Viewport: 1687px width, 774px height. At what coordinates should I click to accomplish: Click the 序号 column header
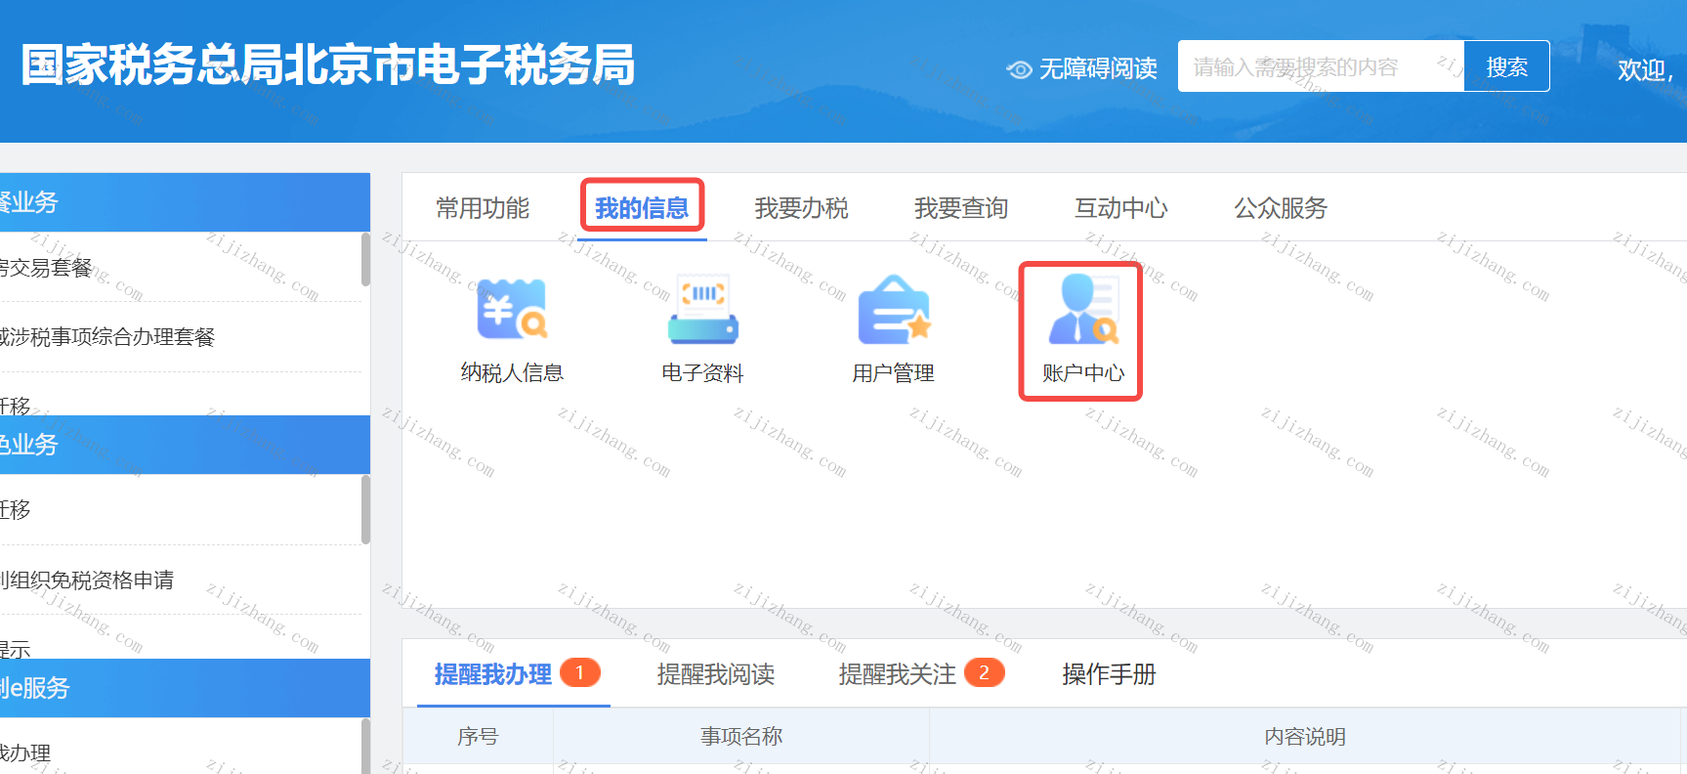click(x=478, y=736)
